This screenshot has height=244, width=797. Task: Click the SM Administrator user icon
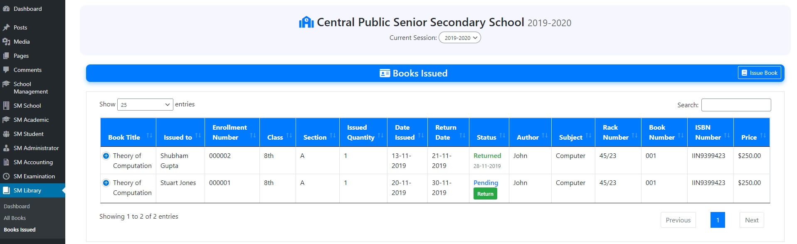6,148
